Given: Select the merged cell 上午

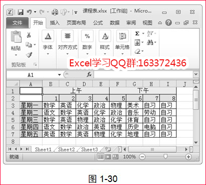Looking at the screenshot, I should 76,91.
